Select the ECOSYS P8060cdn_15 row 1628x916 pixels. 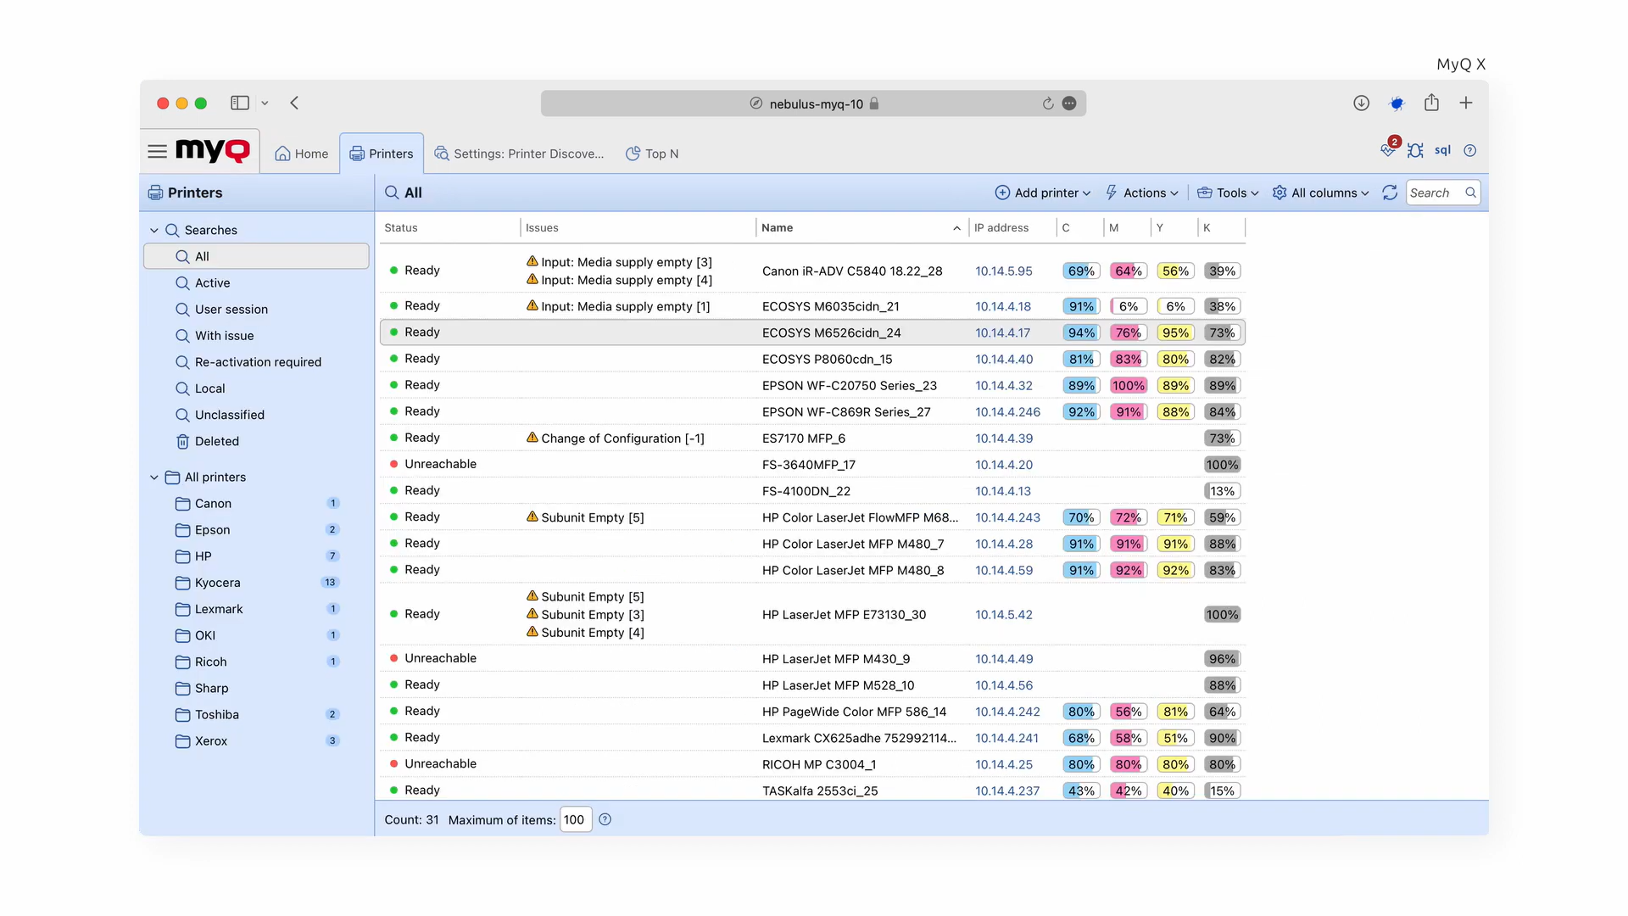pyautogui.click(x=812, y=359)
